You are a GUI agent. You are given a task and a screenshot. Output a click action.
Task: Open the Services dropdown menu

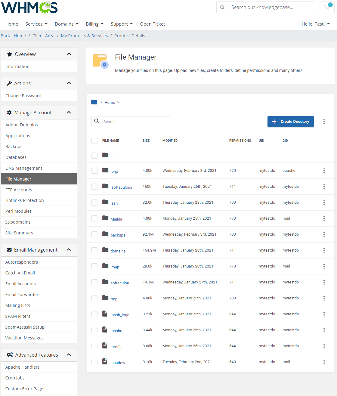36,24
